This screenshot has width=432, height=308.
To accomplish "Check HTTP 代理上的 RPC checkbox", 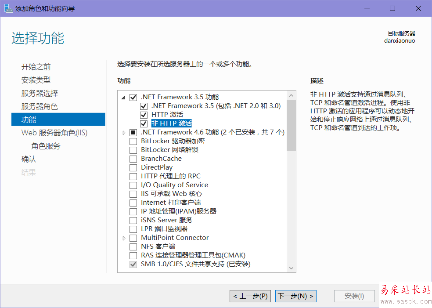I will 133,177.
